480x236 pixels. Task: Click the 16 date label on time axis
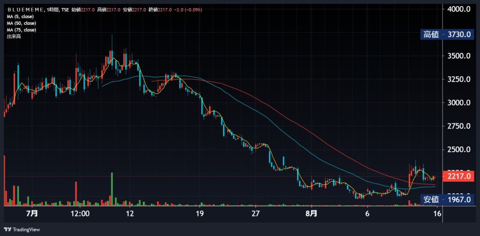coord(437,213)
